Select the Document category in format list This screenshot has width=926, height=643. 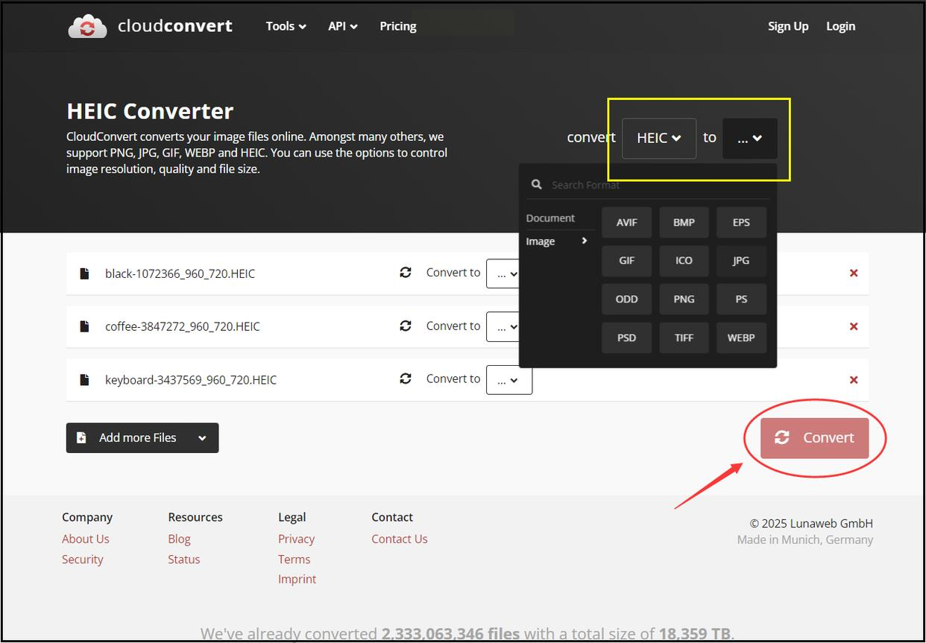point(550,218)
